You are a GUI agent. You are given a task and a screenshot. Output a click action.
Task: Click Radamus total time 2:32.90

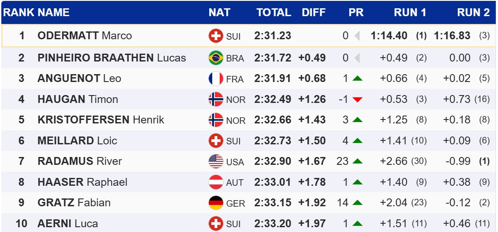[272, 161]
